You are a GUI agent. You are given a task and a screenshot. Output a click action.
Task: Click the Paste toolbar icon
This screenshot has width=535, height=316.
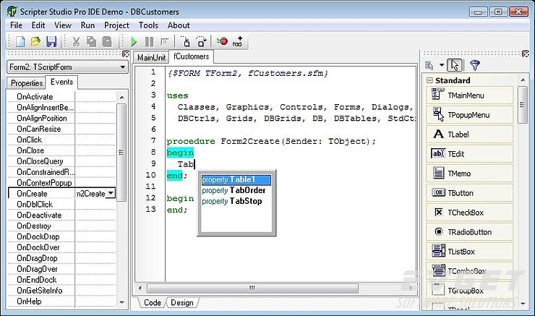tap(107, 42)
